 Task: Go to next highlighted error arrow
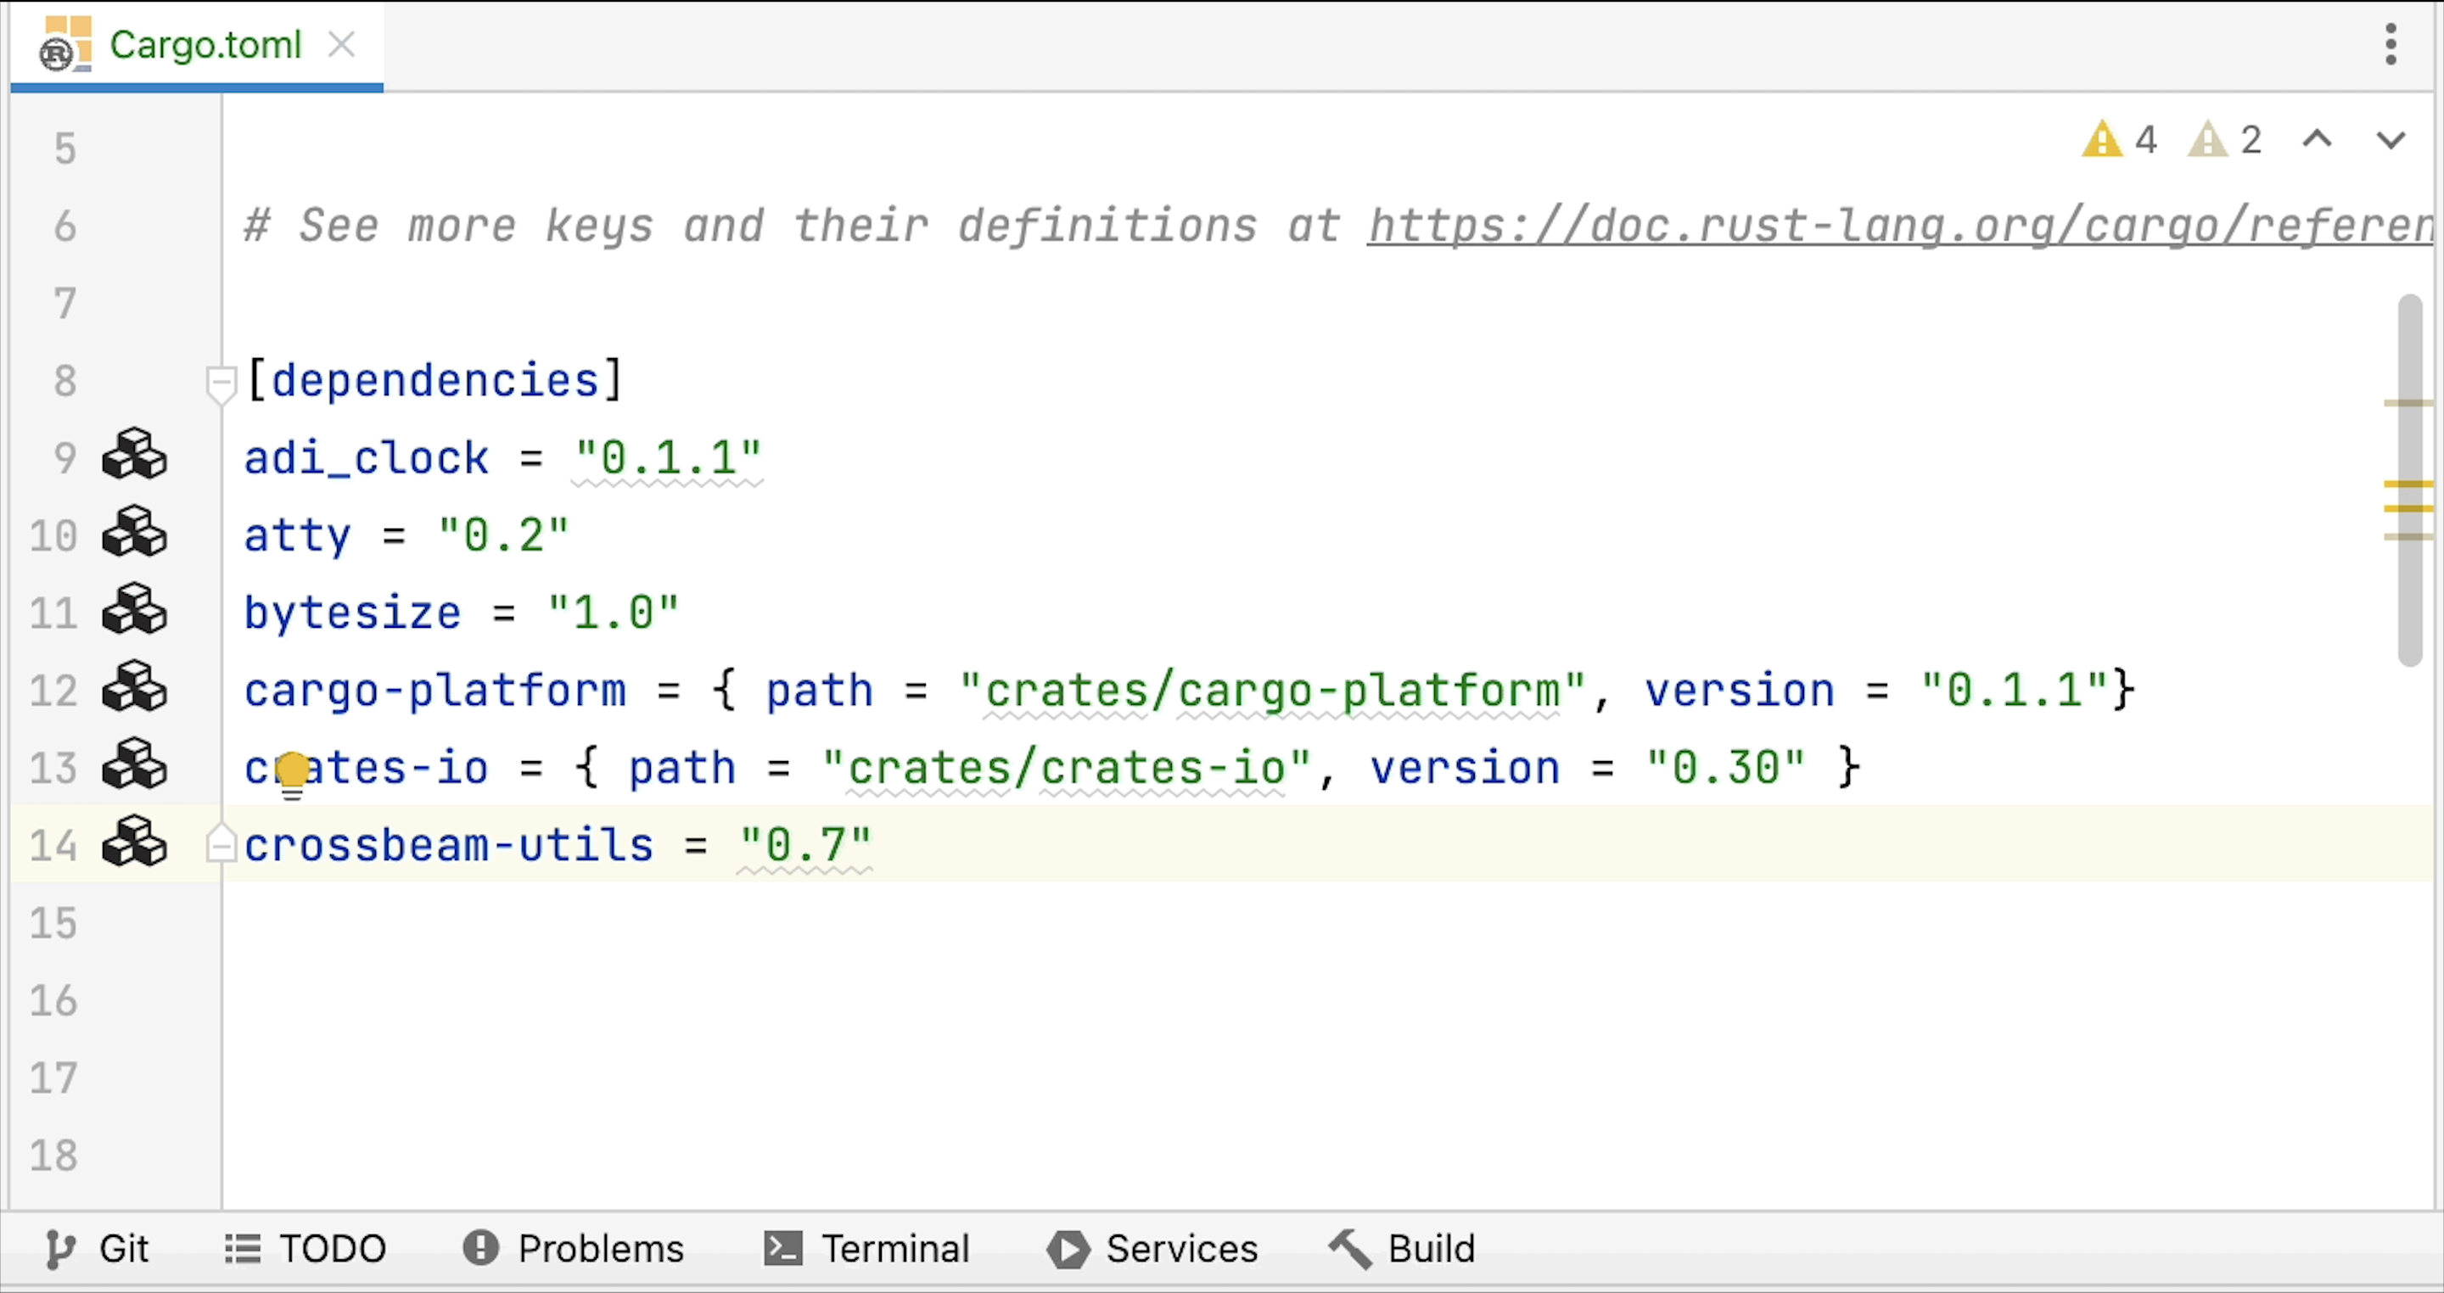[2390, 140]
